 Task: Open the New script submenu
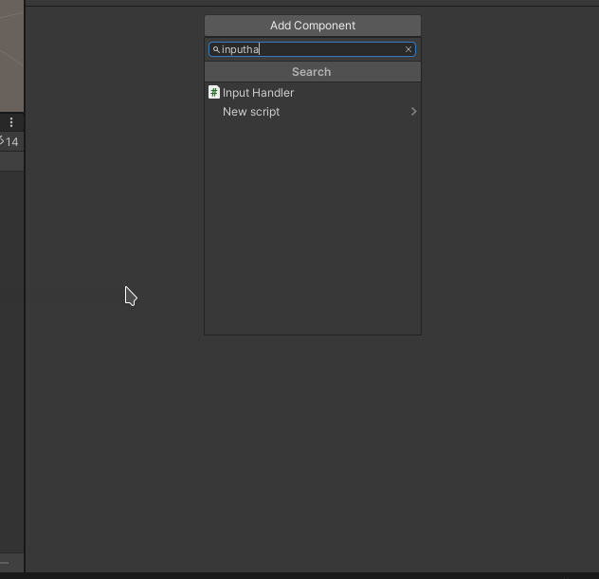(x=313, y=112)
